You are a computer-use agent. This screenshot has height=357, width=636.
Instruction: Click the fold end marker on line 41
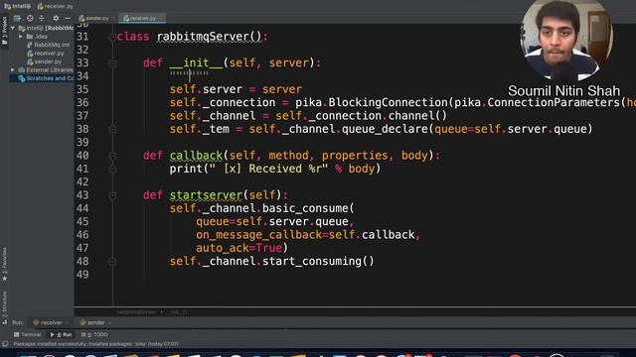click(x=112, y=169)
